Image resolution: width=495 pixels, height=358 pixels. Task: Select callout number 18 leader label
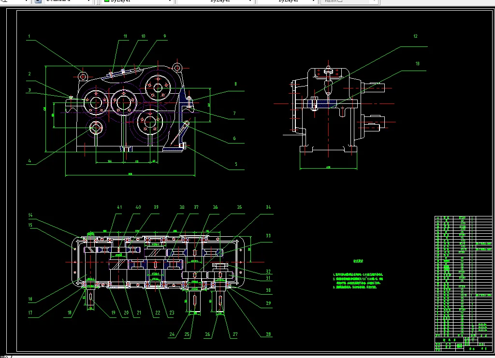point(70,313)
